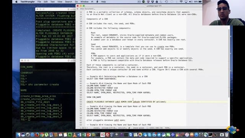
Task: Open the (none) language popup in status bar
Action: [97, 128]
